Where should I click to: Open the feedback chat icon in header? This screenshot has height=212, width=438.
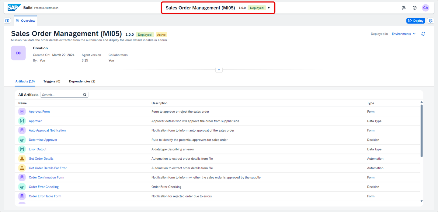404,8
